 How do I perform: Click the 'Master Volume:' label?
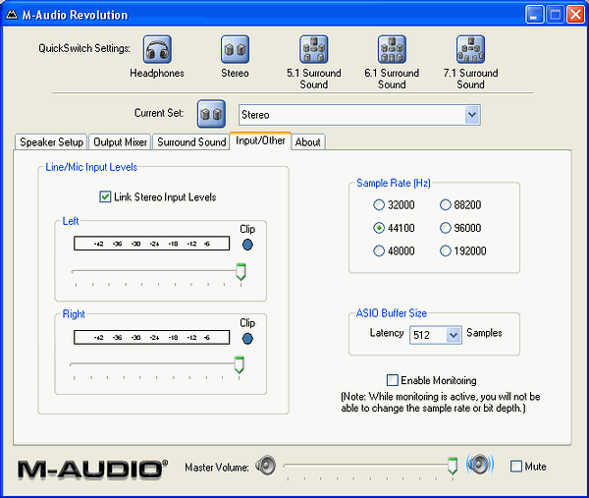217,468
